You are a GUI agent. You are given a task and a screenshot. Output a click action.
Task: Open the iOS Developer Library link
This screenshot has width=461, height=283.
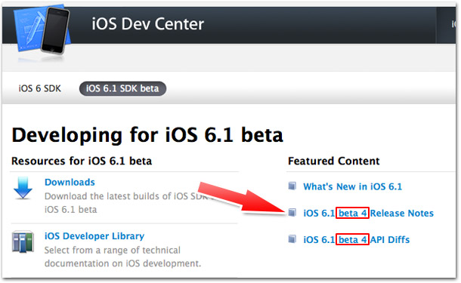point(94,236)
